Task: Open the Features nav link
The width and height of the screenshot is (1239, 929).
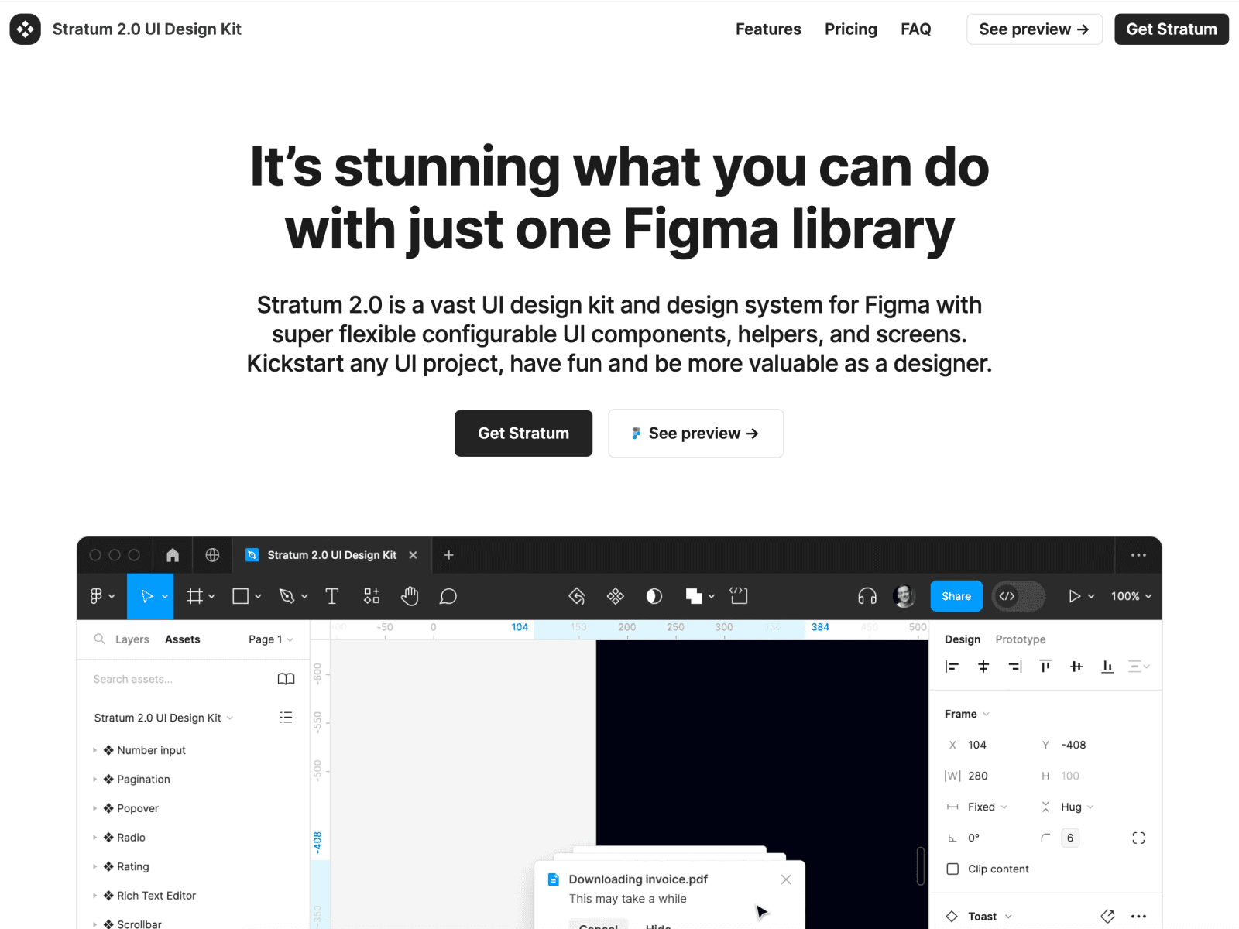Action: click(768, 29)
